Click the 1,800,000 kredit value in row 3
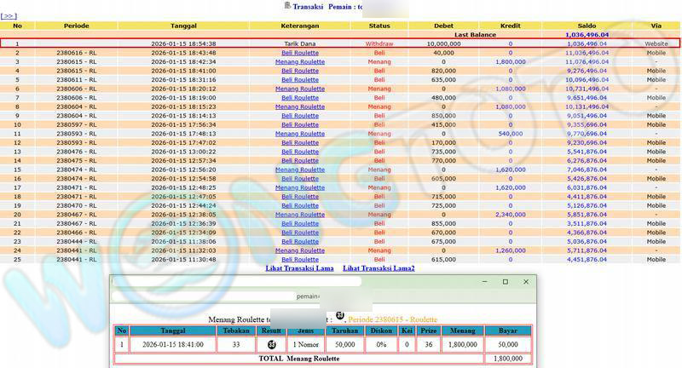682x368 pixels. [510, 62]
